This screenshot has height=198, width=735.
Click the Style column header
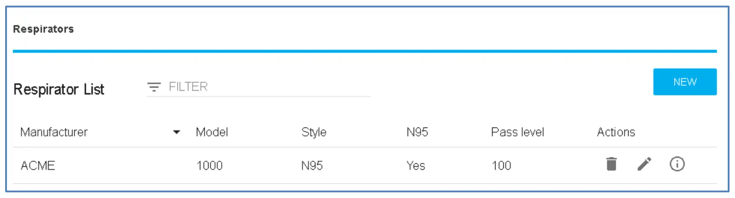[314, 132]
